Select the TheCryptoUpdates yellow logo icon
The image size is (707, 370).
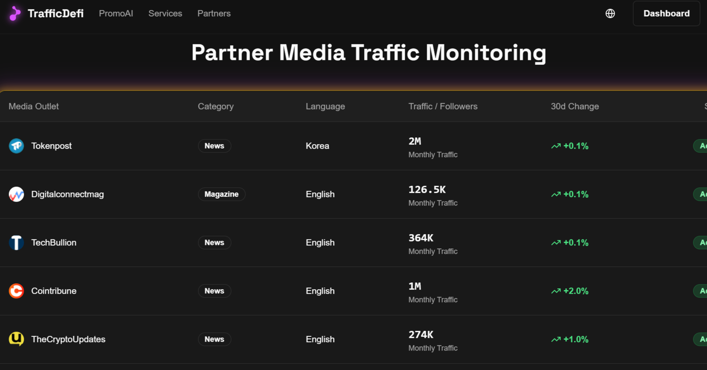tap(16, 339)
